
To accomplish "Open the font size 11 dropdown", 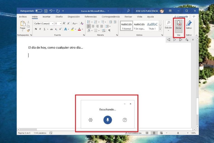I will [60, 23].
